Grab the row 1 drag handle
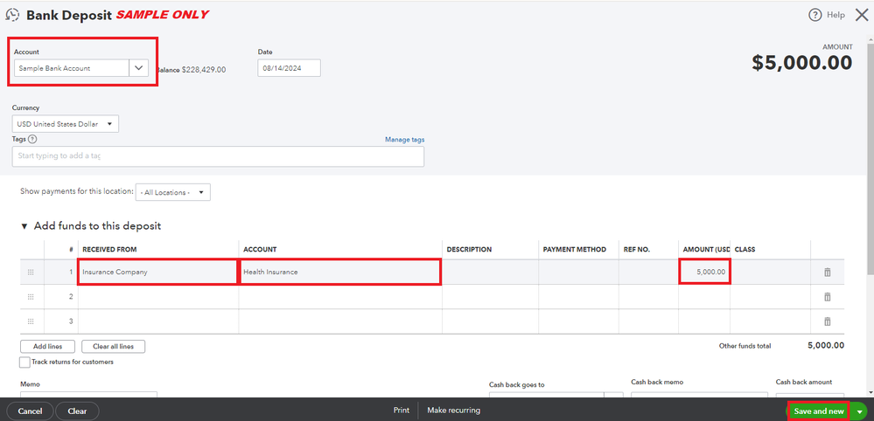This screenshot has height=421, width=874. (31, 272)
